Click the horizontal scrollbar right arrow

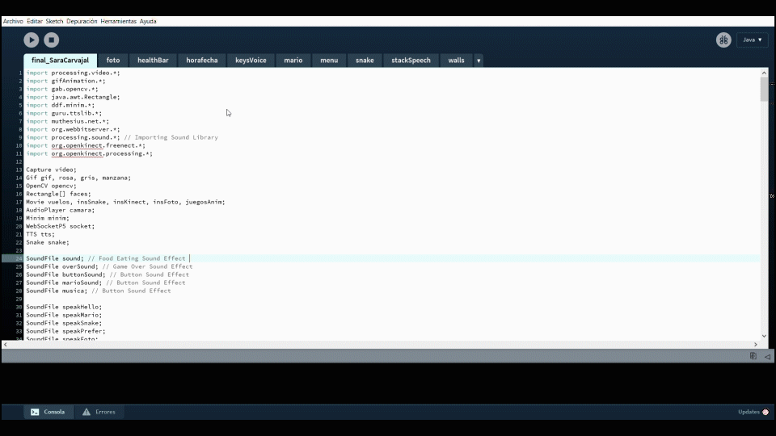756,345
